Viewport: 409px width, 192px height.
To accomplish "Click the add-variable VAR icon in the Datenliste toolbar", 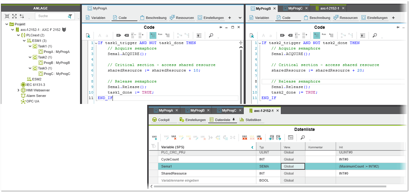I will [155, 138].
